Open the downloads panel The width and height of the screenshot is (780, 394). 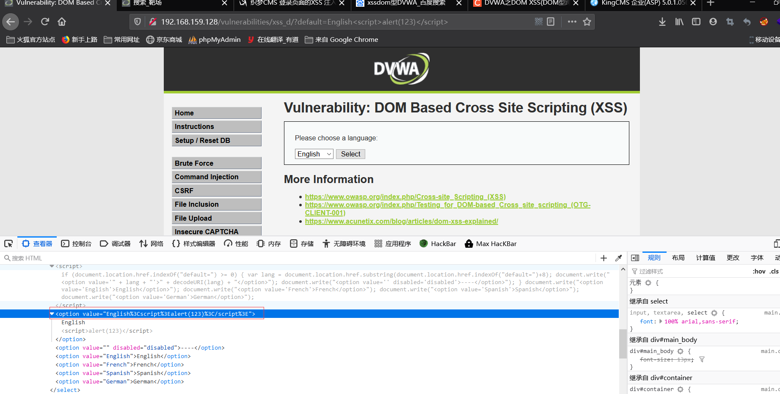(662, 22)
